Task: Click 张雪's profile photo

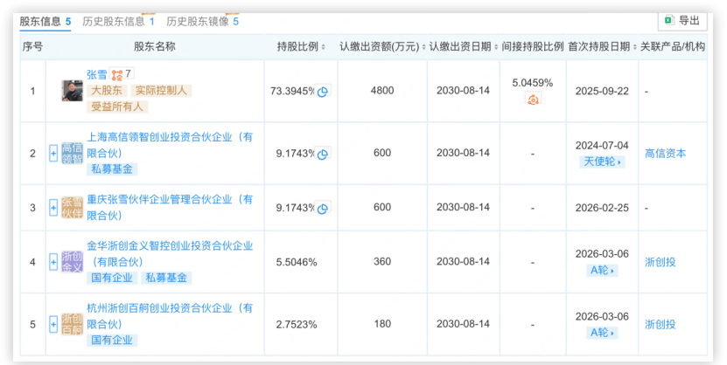Action: point(72,91)
